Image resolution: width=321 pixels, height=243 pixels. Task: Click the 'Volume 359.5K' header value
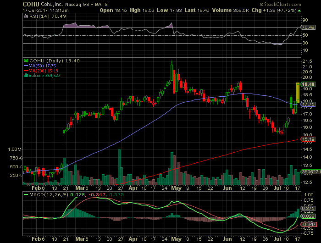coord(231,10)
